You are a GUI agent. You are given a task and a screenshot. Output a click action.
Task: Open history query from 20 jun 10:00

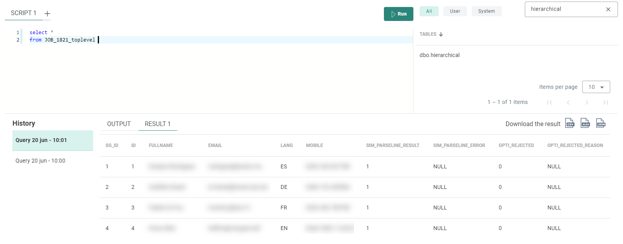tap(40, 161)
